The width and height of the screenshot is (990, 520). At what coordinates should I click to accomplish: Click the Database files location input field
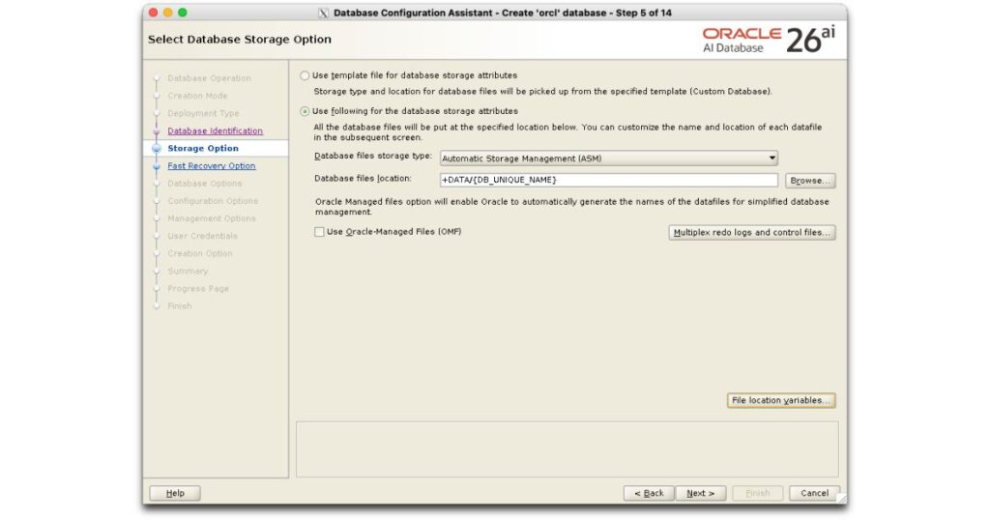point(609,180)
